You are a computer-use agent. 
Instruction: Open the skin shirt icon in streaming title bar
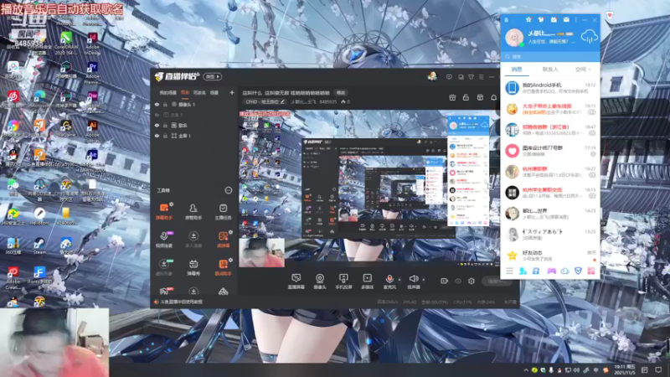pos(471,77)
